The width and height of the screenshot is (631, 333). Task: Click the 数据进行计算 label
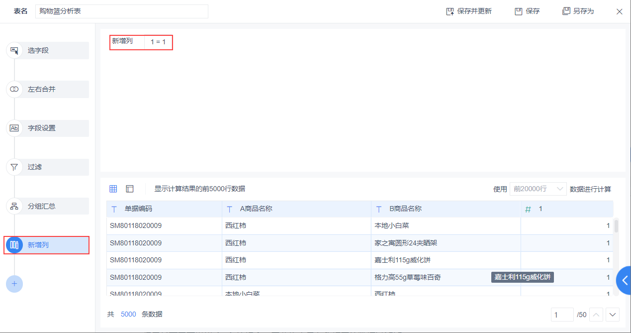591,189
